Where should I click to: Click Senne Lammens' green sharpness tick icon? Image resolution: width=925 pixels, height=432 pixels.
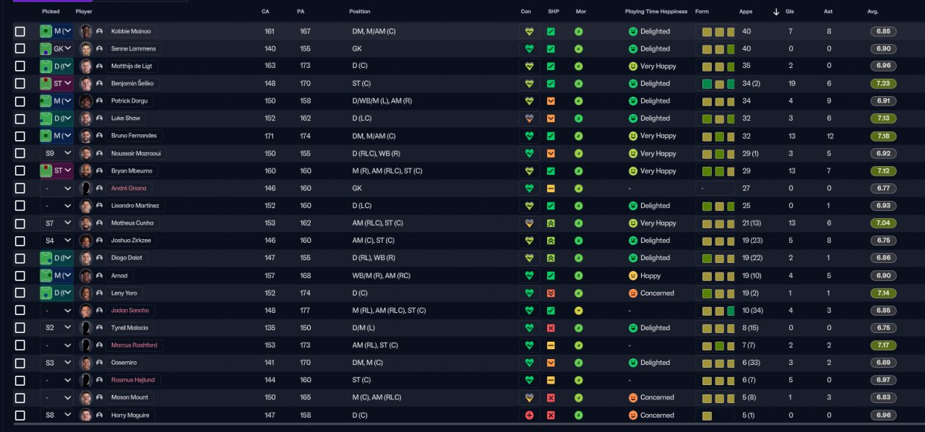click(x=551, y=49)
